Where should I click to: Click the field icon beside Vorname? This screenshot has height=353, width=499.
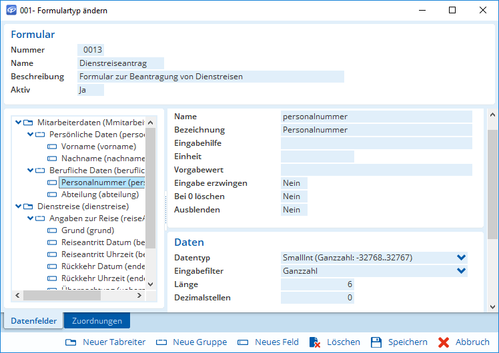(52, 147)
